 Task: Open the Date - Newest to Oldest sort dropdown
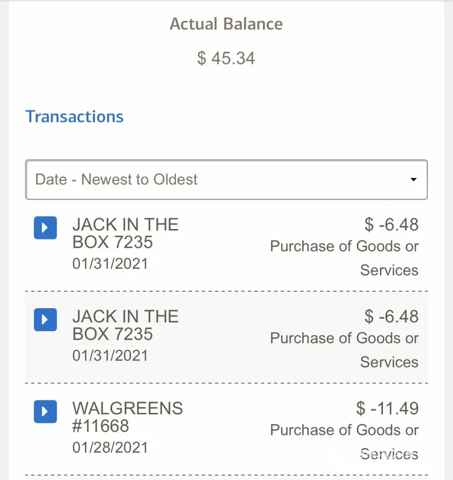[226, 180]
